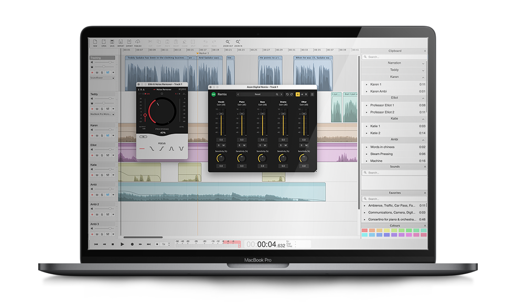
Task: Mute the Teddy track
Action: point(96,109)
